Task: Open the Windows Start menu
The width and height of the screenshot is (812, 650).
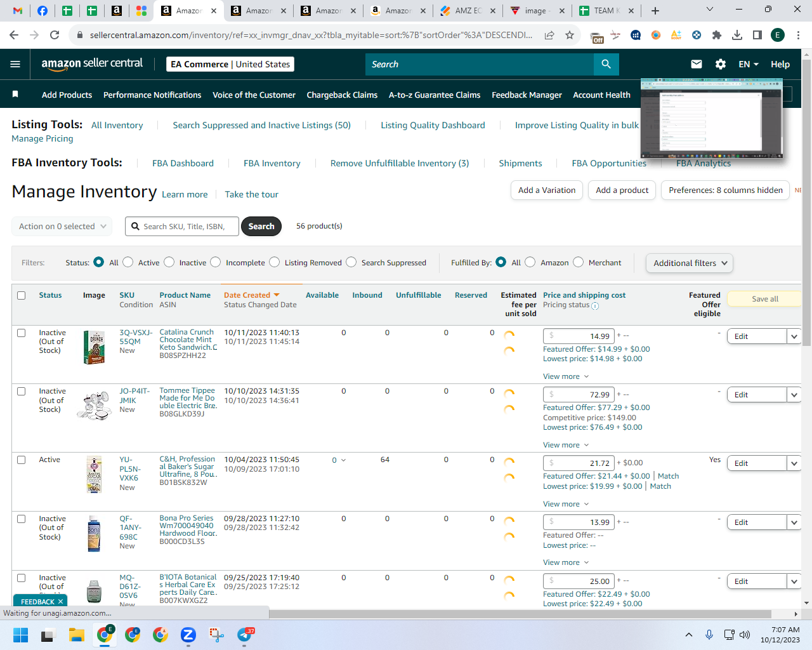Action: [20, 635]
